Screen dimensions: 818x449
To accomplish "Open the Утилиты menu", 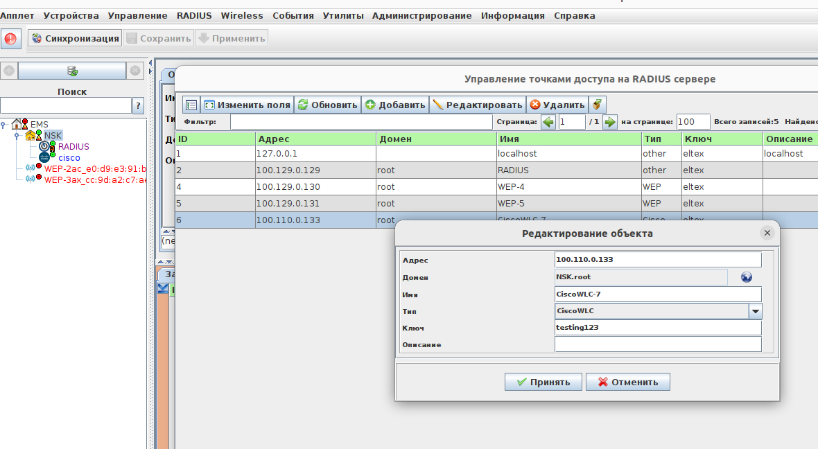I will [342, 16].
